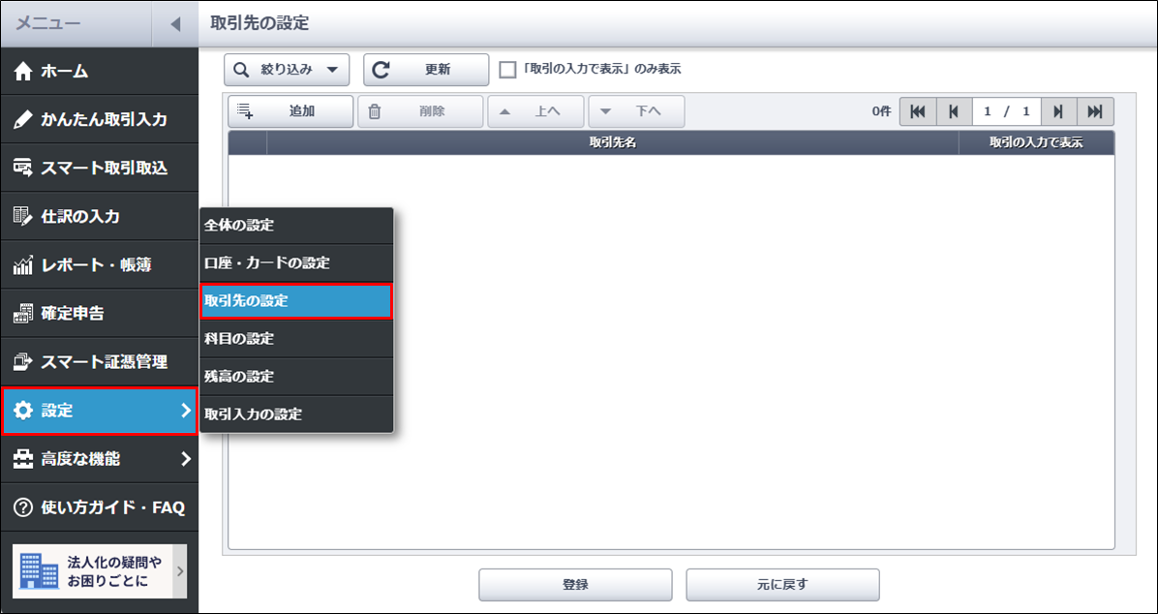The height and width of the screenshot is (614, 1158).
Task: Click the circular arrow refresh icon
Action: pos(381,70)
